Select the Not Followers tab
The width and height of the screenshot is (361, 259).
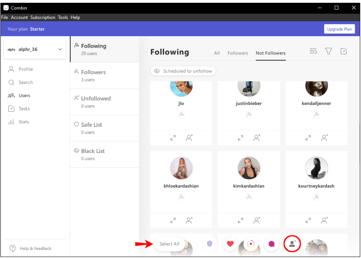(x=270, y=53)
